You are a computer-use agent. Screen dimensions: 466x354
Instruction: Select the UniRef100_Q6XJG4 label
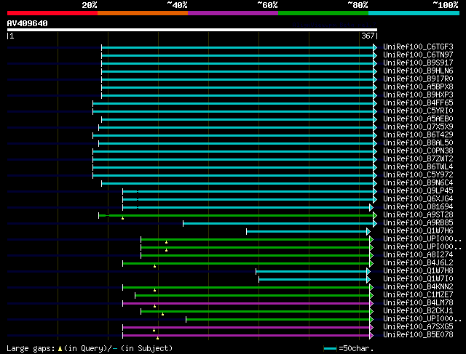point(418,199)
